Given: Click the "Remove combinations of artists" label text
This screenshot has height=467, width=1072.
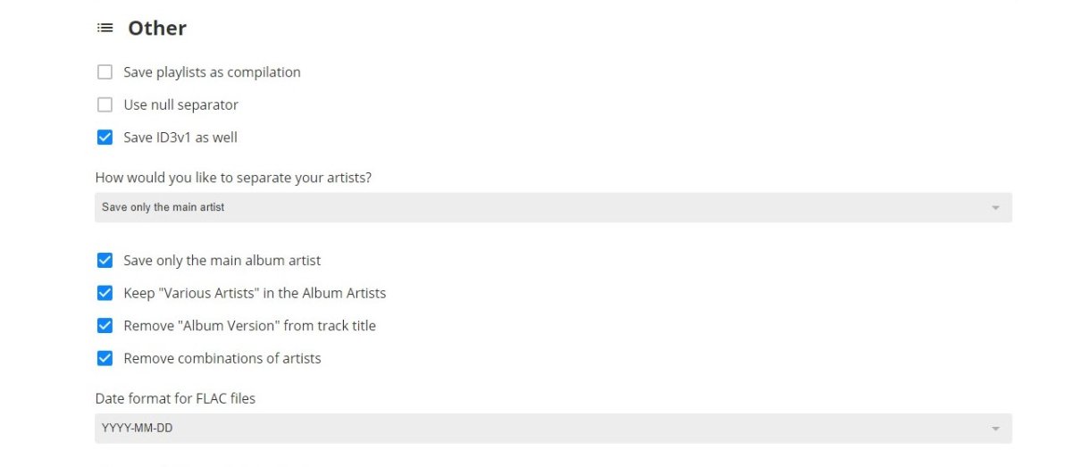Looking at the screenshot, I should coord(222,358).
